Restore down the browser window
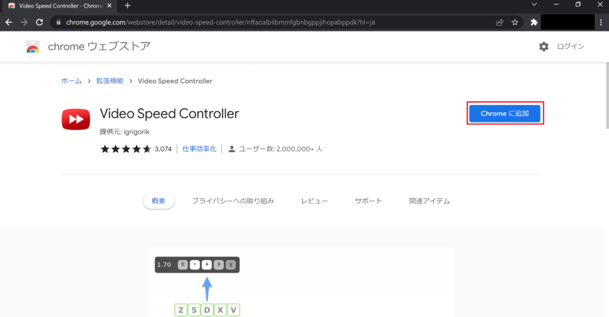This screenshot has height=317, width=609. [578, 4]
